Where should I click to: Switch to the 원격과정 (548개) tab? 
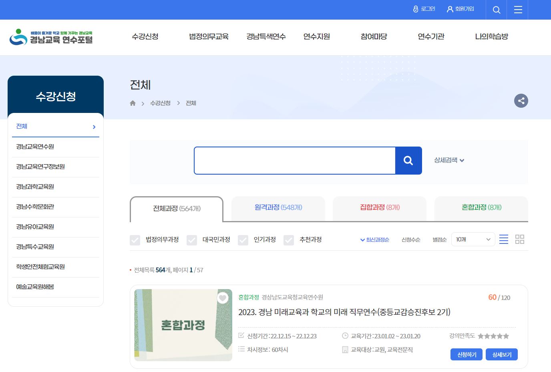tap(278, 207)
